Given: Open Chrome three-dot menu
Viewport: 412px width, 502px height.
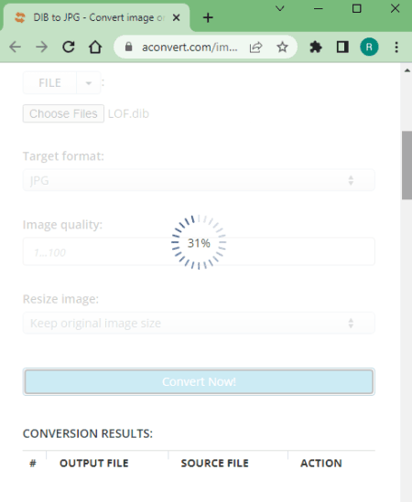Looking at the screenshot, I should (396, 48).
